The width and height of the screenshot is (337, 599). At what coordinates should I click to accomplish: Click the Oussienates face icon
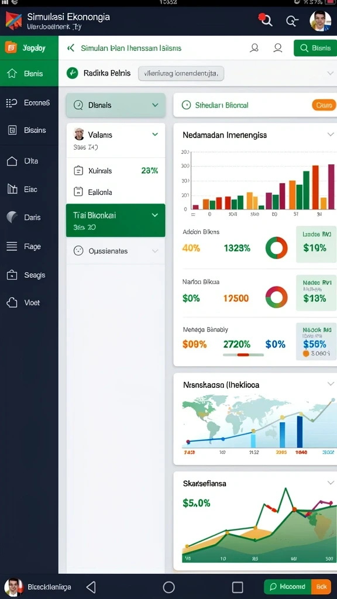[x=78, y=251]
